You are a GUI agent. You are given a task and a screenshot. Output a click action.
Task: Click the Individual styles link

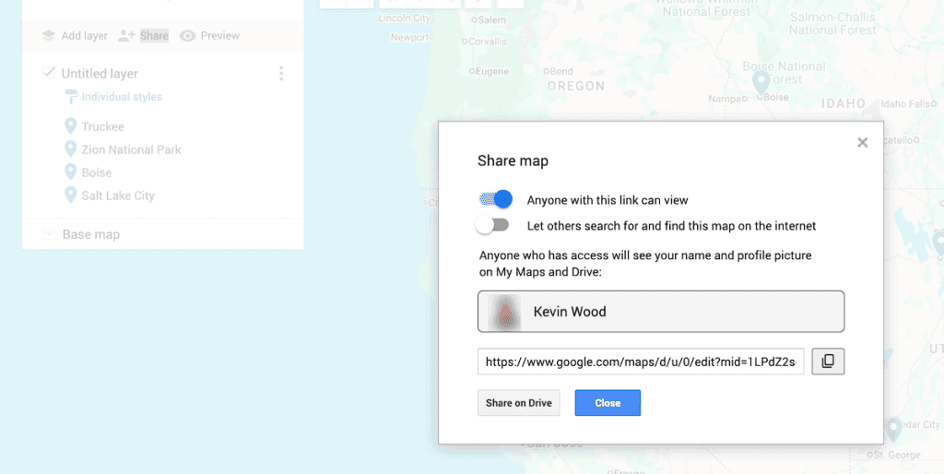pyautogui.click(x=122, y=96)
